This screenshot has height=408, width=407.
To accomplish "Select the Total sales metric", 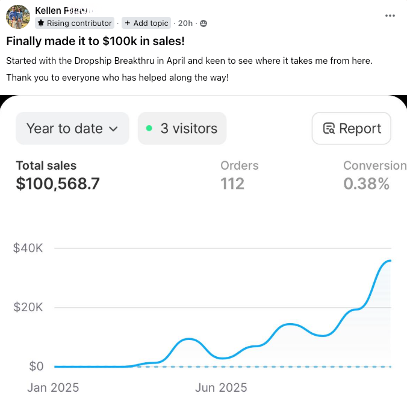I will (57, 175).
